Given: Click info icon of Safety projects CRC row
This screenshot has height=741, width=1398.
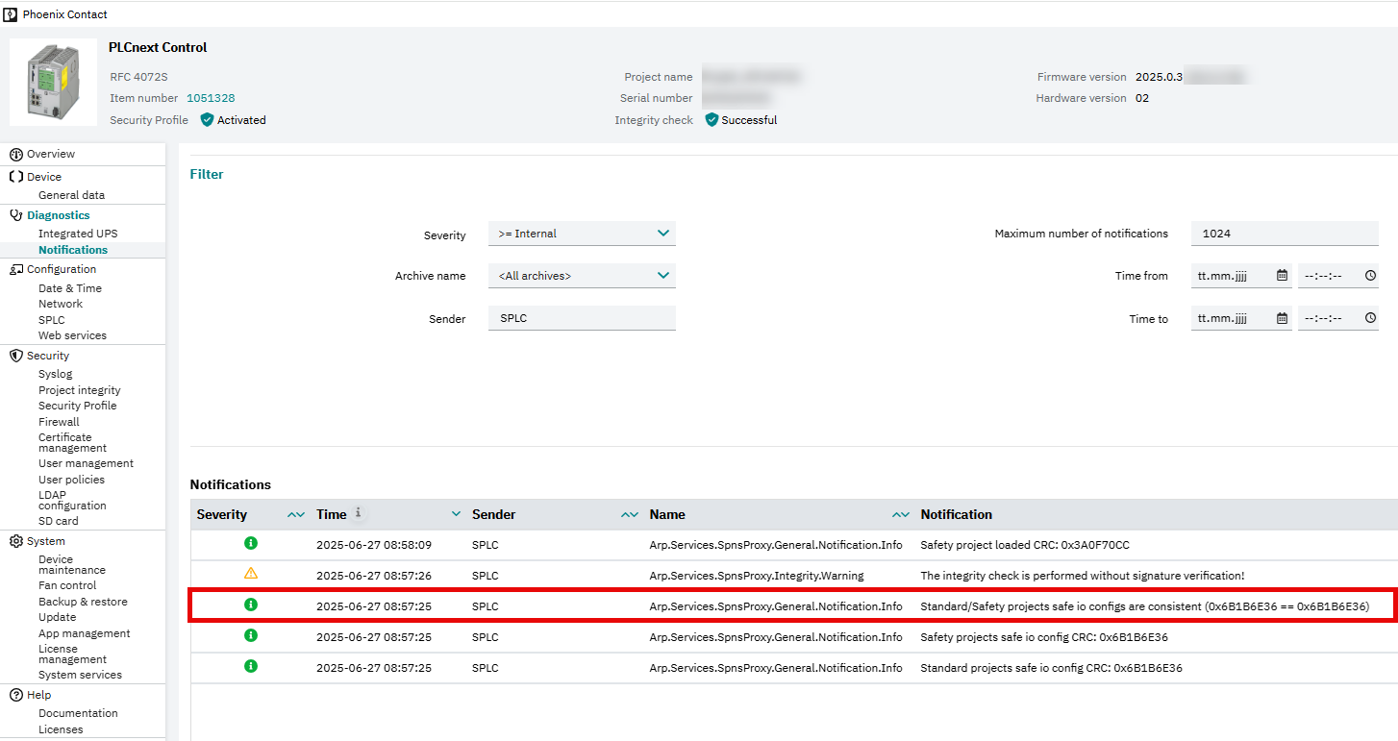Looking at the screenshot, I should point(251,635).
